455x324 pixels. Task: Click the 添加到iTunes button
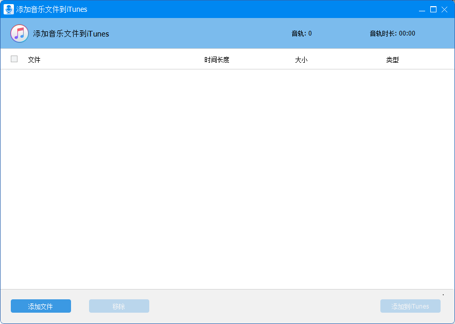410,306
